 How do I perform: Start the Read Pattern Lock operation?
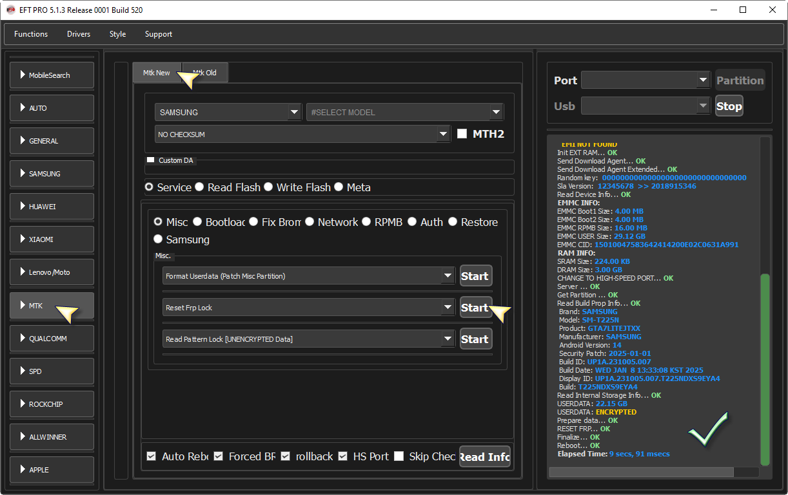[475, 339]
